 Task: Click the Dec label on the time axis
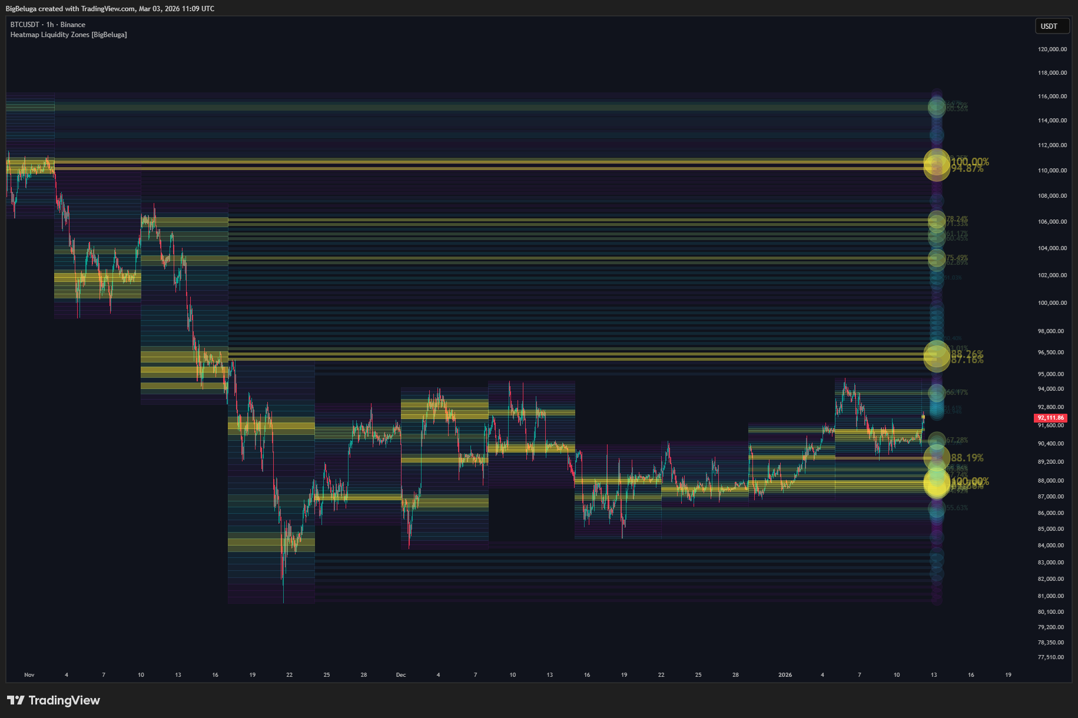401,675
